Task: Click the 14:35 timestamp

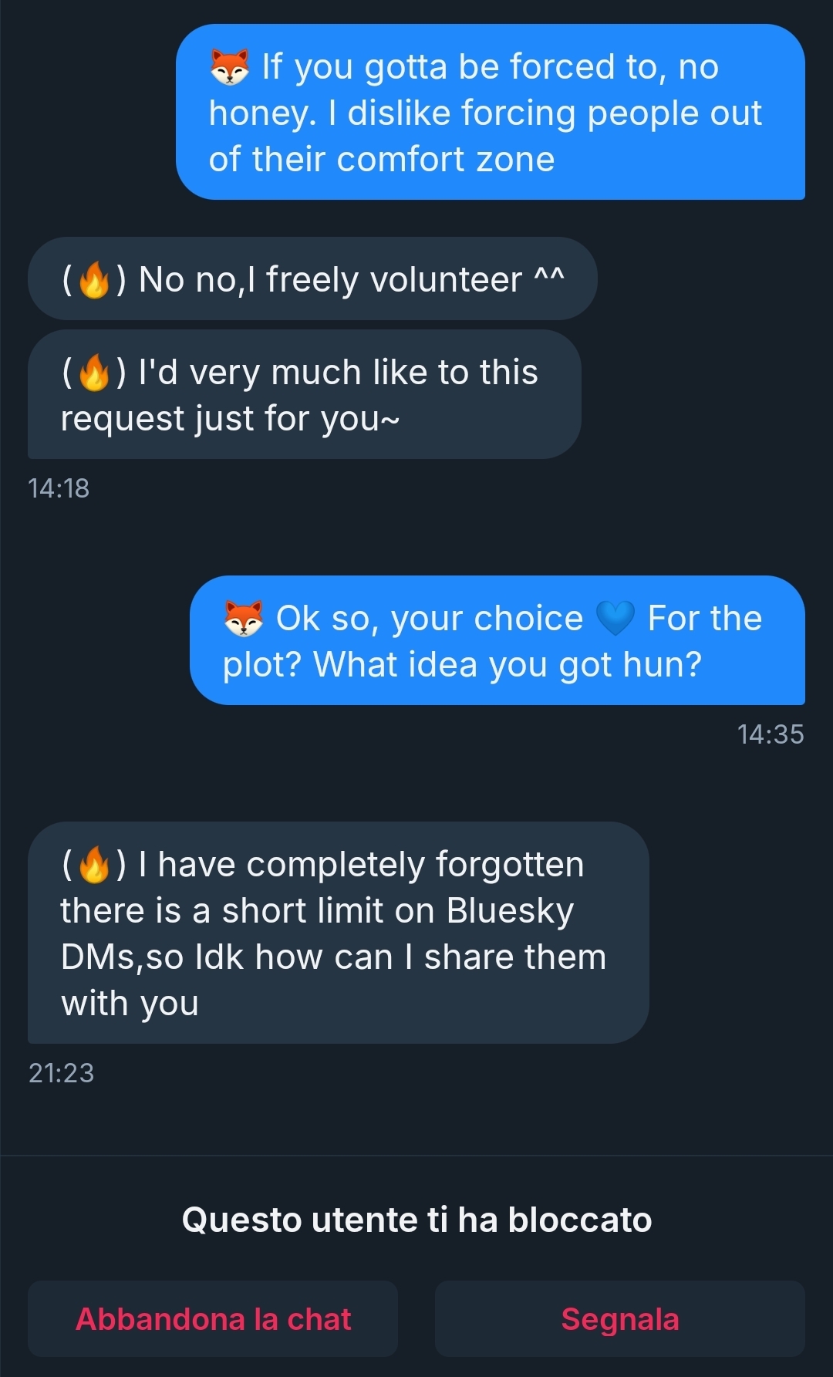Action: click(770, 734)
